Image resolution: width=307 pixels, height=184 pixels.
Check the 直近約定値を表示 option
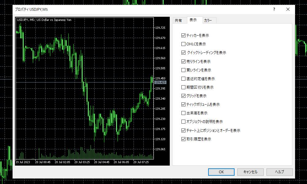point(184,79)
